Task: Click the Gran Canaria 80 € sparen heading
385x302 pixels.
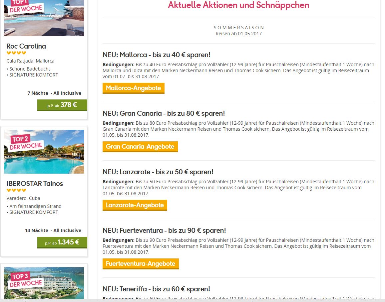Action: (164, 113)
